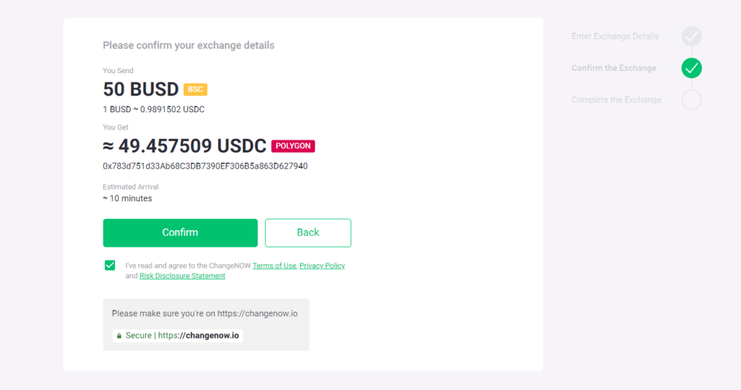Click the yellow BSC network badge
Viewport: 741px width, 390px height.
pyautogui.click(x=195, y=89)
